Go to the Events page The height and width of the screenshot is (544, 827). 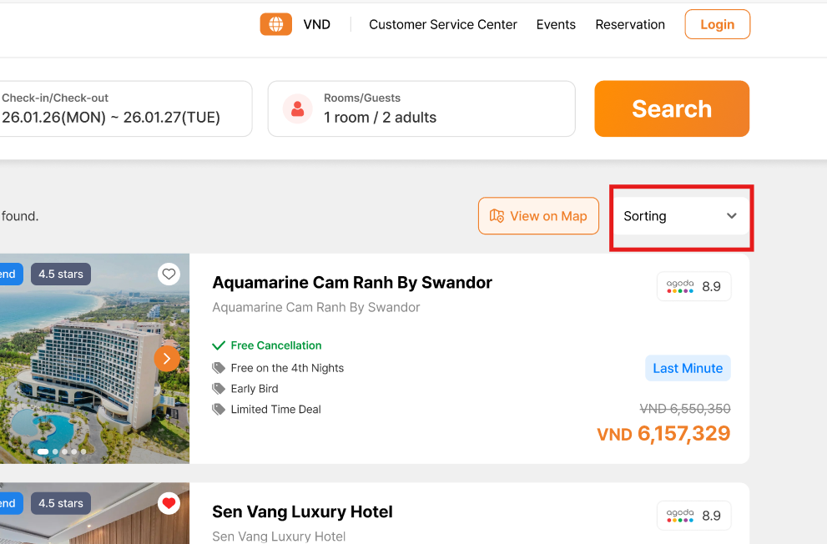tap(556, 24)
